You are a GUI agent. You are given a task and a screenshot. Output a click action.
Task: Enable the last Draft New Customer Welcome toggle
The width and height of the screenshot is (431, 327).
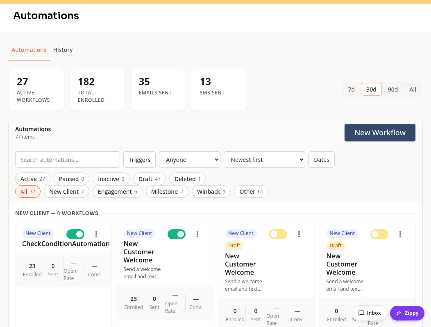(379, 234)
